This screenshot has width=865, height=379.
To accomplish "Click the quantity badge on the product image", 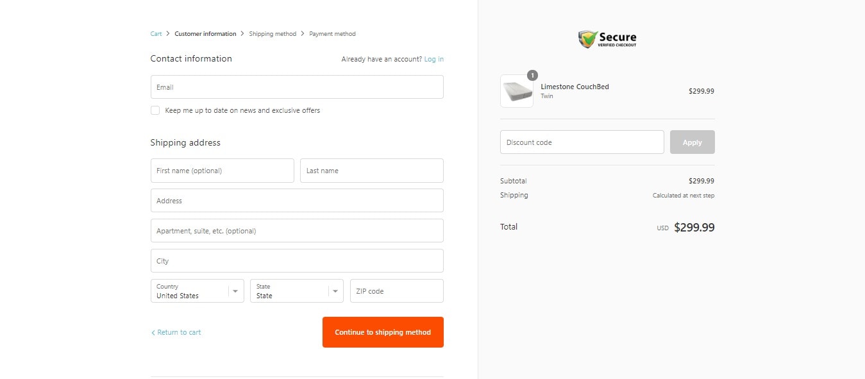I will (x=532, y=75).
